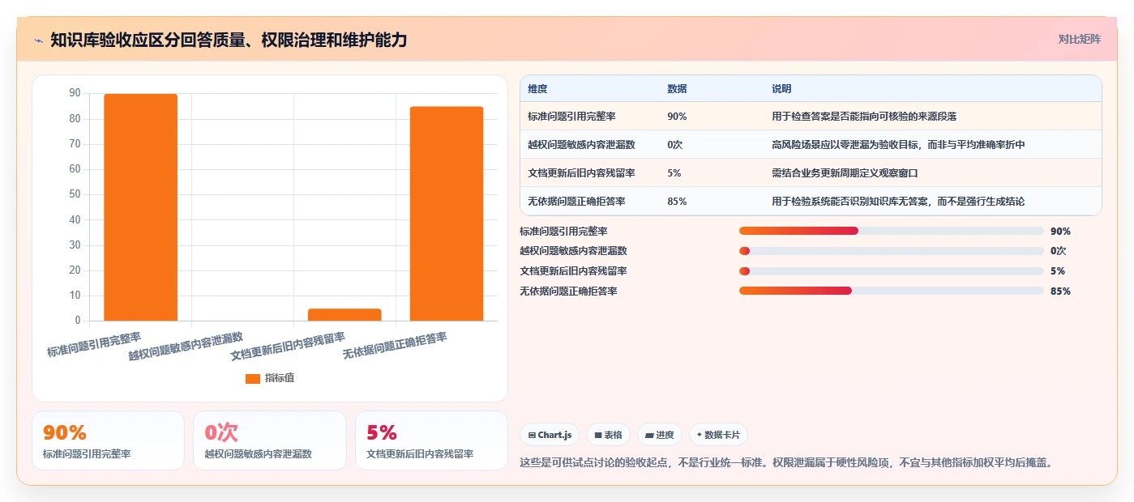This screenshot has width=1134, height=502.
Task: Click the y-axis value 50
Action: pos(75,194)
